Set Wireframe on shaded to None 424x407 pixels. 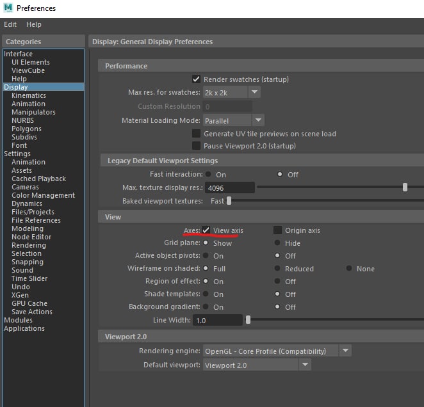coord(349,268)
